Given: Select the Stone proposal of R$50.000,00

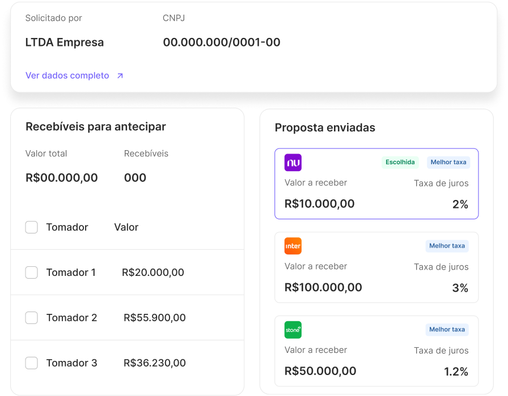Looking at the screenshot, I should (376, 351).
